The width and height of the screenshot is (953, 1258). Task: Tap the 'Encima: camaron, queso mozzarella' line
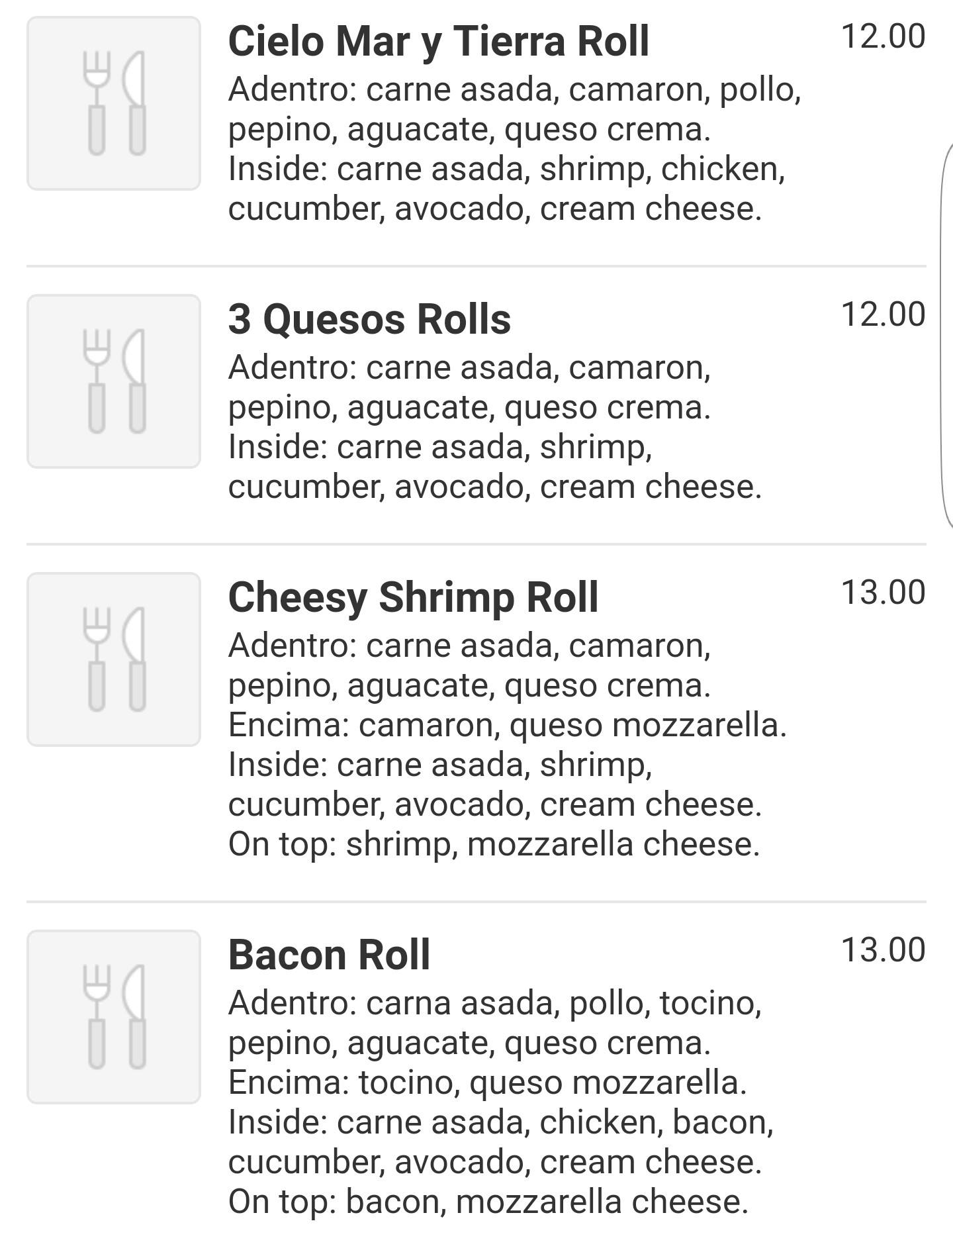tap(507, 725)
